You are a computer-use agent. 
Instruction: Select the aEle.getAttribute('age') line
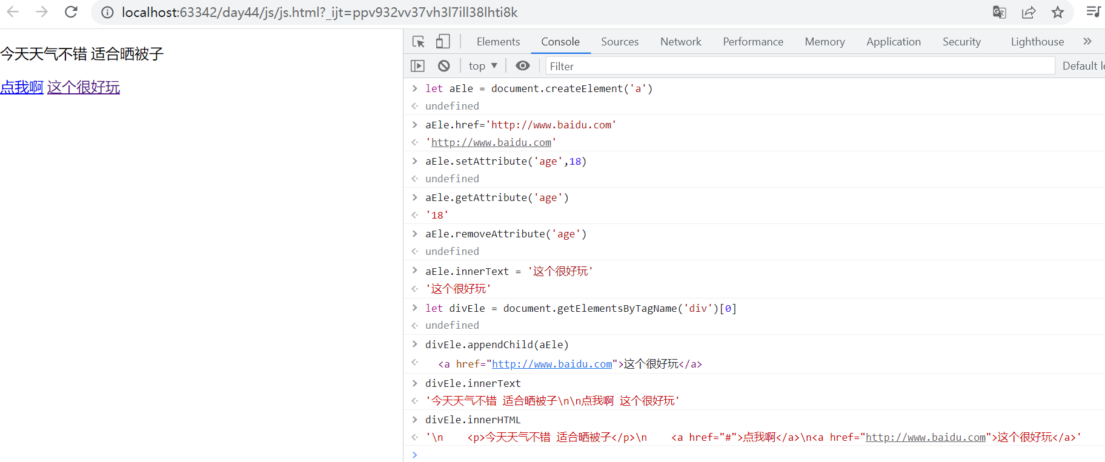[497, 197]
